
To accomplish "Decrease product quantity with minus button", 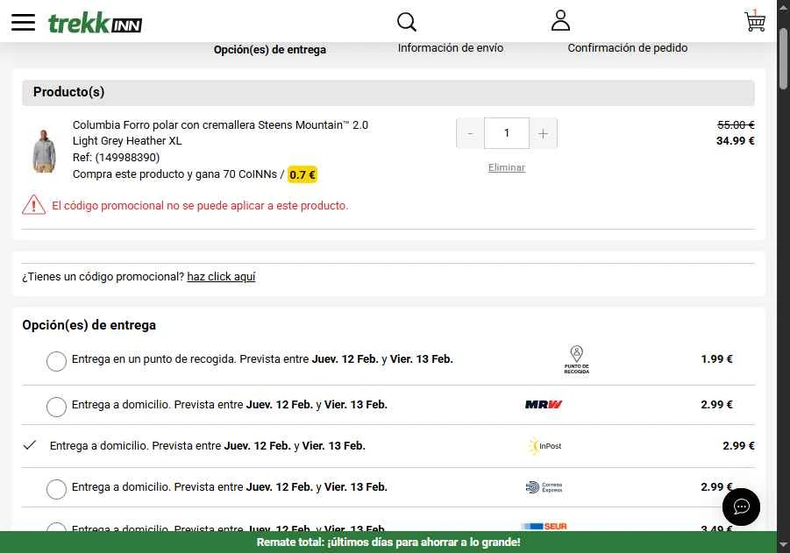I will coord(470,133).
